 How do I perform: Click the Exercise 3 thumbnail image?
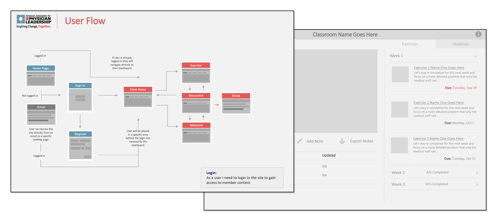tap(399, 145)
